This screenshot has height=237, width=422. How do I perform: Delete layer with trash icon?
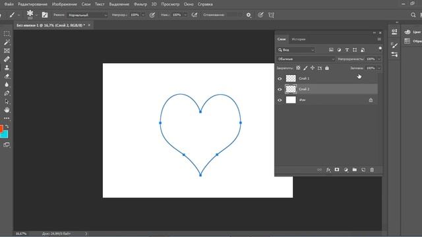tap(372, 170)
